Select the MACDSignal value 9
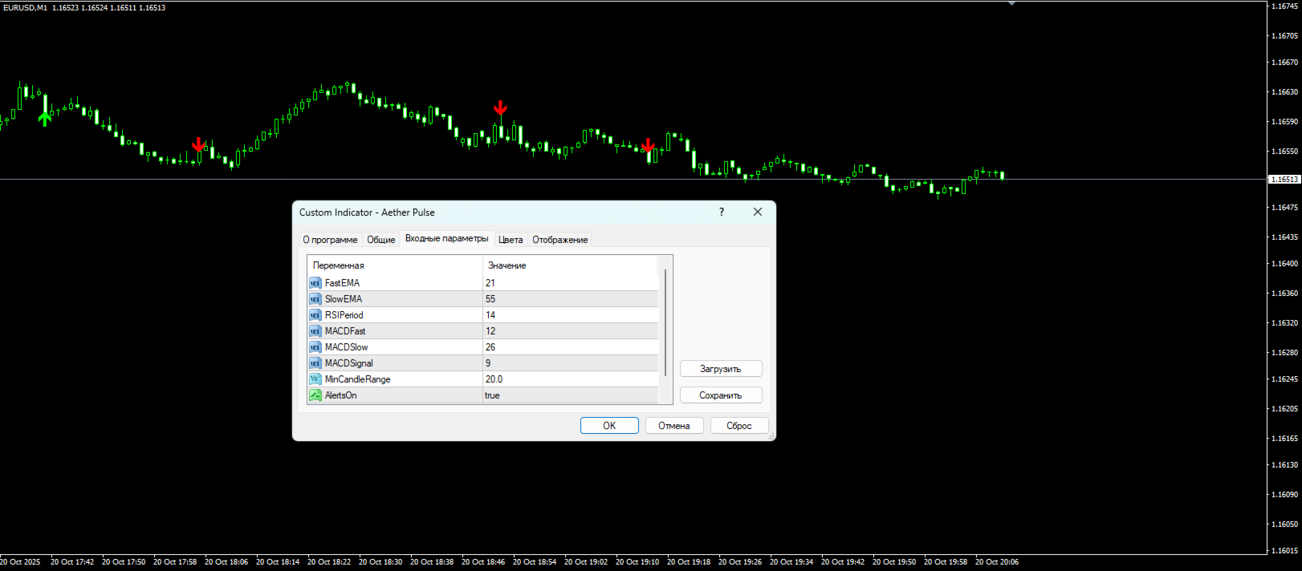Image resolution: width=1302 pixels, height=571 pixels. point(570,363)
